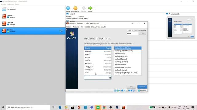This screenshot has width=197, height=110.
Task: Choose English (Hong Kong SAR China) locale
Action: [128, 73]
